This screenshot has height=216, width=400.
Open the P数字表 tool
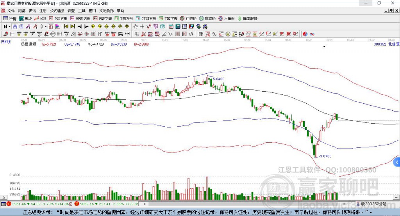coord(103,19)
